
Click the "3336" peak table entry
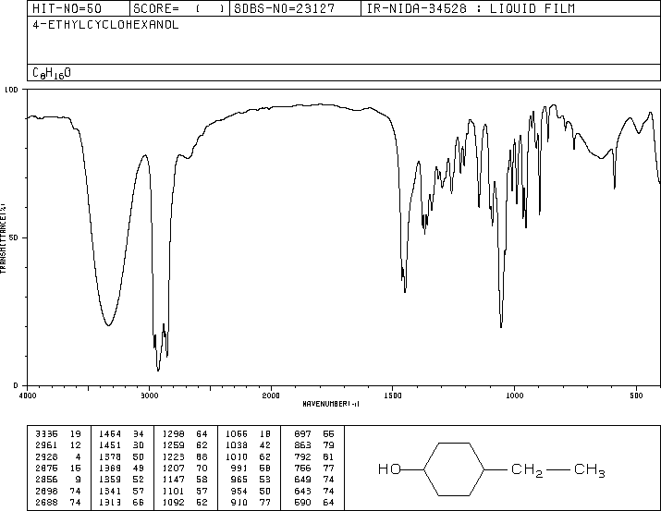click(46, 434)
